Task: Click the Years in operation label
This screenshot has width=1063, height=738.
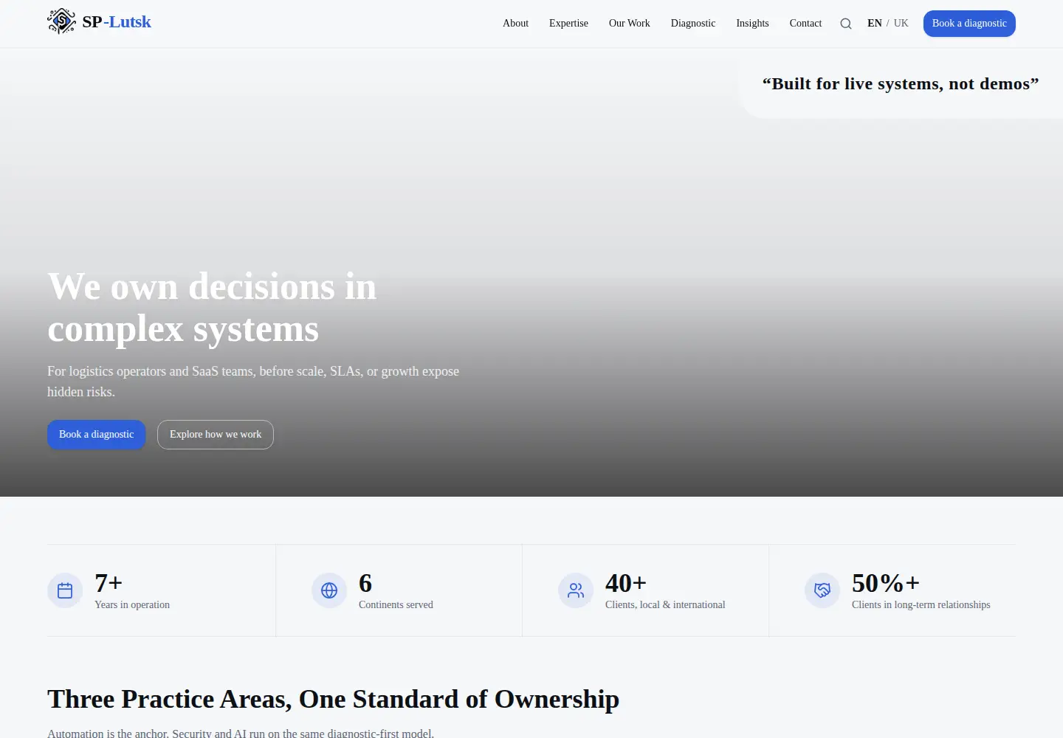Action: [132, 605]
